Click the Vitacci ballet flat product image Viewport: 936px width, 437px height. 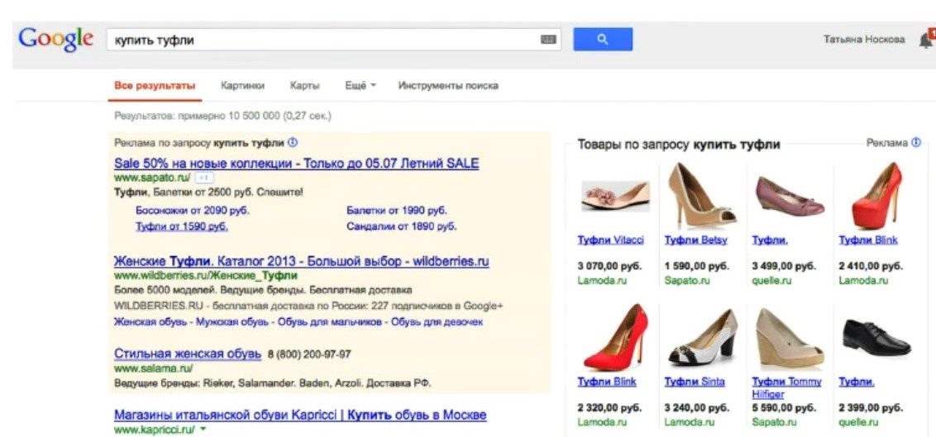pyautogui.click(x=615, y=196)
